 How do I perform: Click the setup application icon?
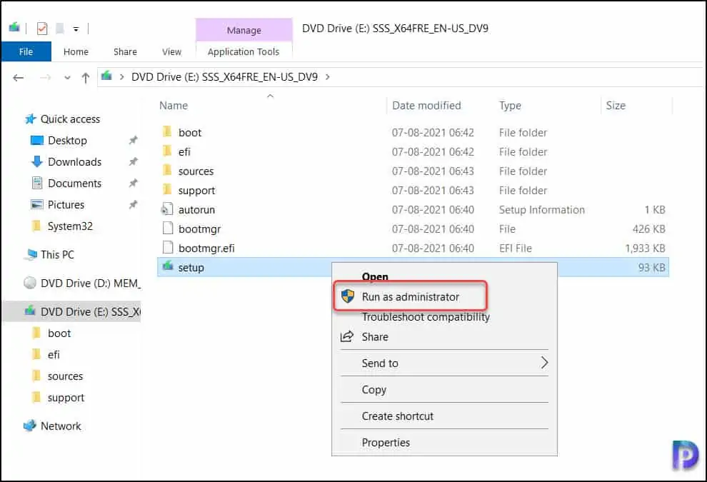point(168,266)
